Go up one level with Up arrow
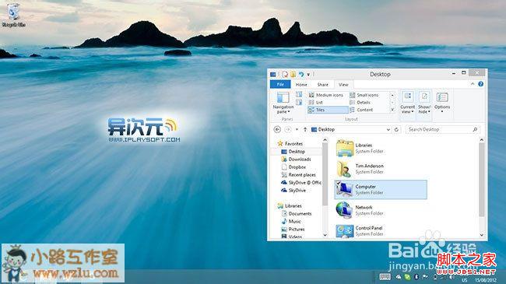 click(x=305, y=129)
